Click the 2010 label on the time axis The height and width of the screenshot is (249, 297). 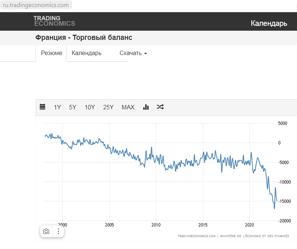pos(156,225)
